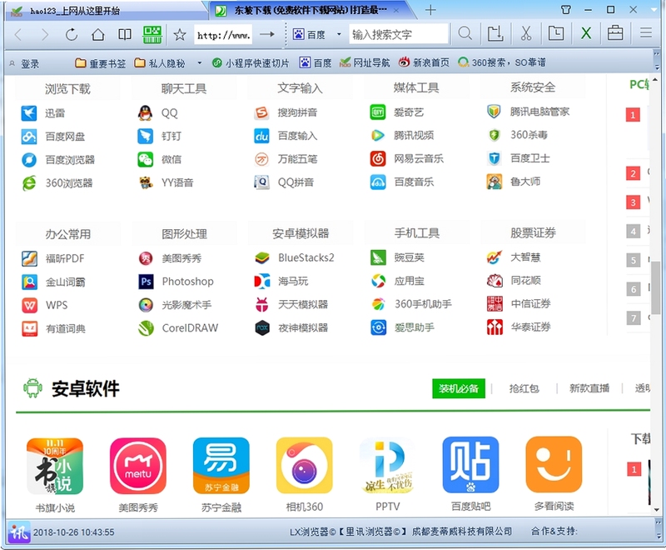Click the clock history icon in the toolbar
This screenshot has width=666, height=550.
point(555,33)
